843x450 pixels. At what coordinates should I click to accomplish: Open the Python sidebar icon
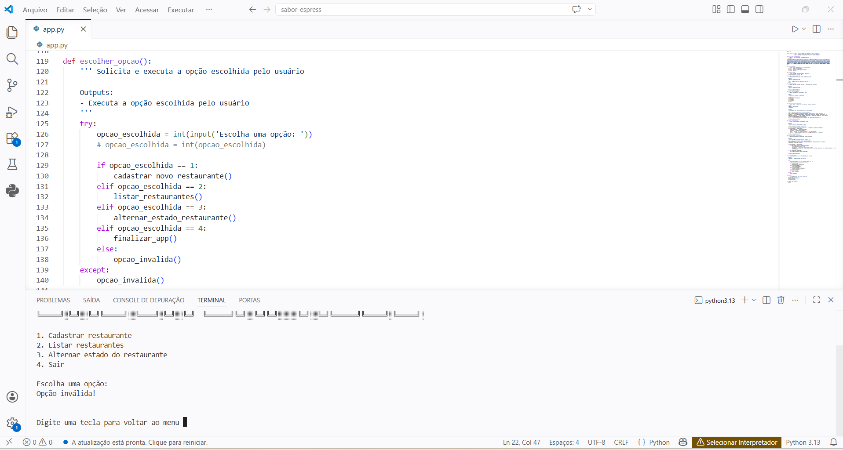[x=12, y=191]
